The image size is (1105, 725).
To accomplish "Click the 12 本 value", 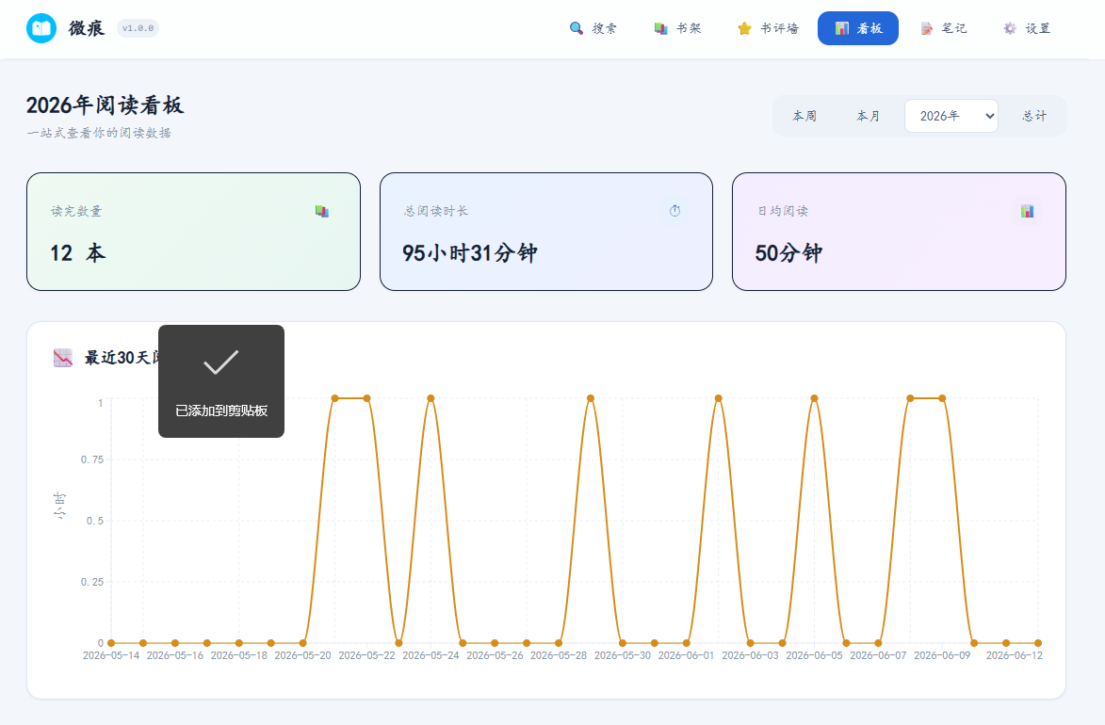I will (77, 253).
